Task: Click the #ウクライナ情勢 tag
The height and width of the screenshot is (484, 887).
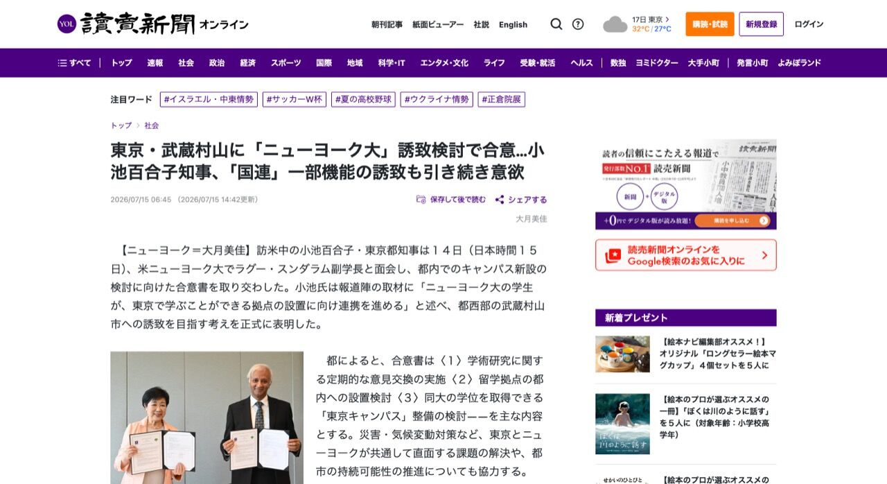Action: [437, 99]
